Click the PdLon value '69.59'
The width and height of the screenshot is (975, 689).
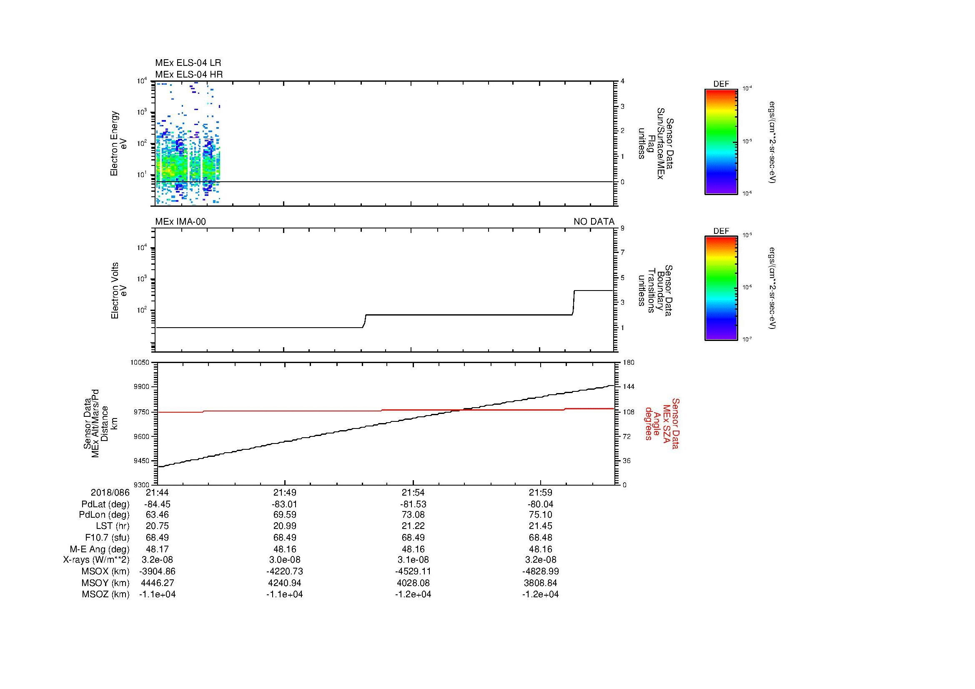click(285, 515)
